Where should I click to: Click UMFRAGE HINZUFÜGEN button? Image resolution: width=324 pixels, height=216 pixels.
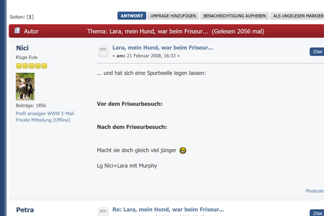[x=173, y=16]
